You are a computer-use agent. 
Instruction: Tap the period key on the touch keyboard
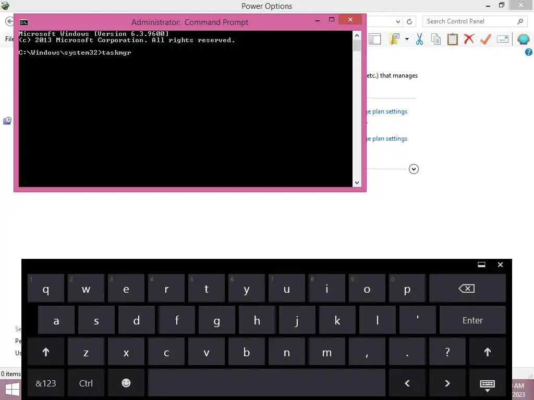[x=407, y=352]
